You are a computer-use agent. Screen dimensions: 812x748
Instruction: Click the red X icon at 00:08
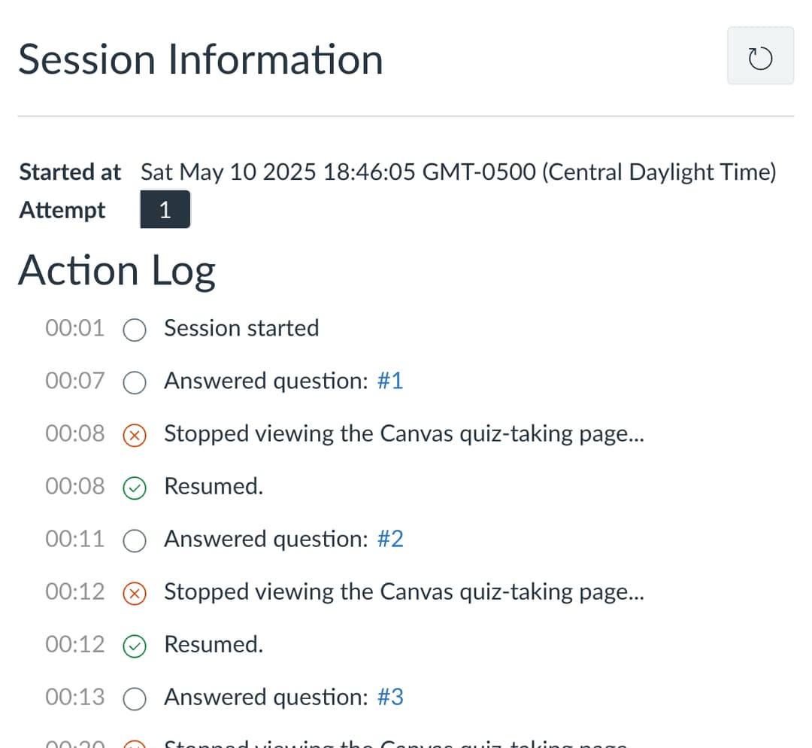(x=135, y=435)
